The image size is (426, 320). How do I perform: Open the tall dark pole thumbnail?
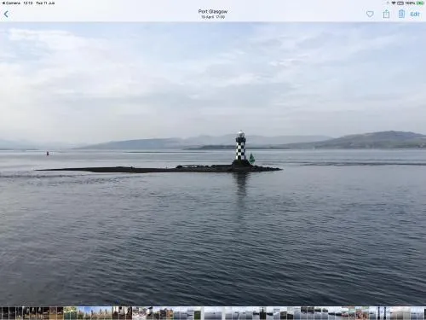click(x=379, y=313)
